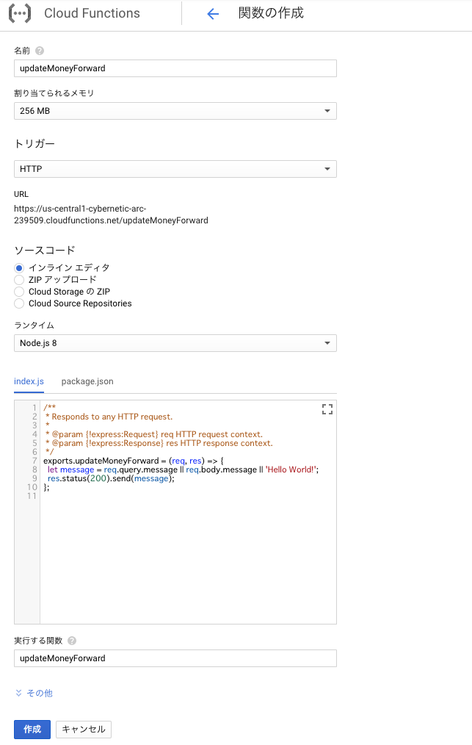The width and height of the screenshot is (472, 745).
Task: Select the インライン エディタ radio button
Action: click(18, 267)
